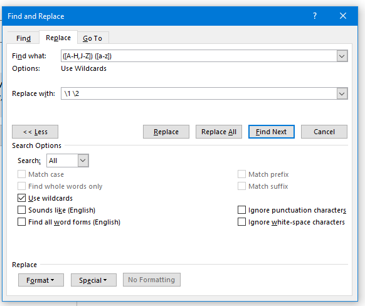Select the Replace tab

(x=58, y=38)
